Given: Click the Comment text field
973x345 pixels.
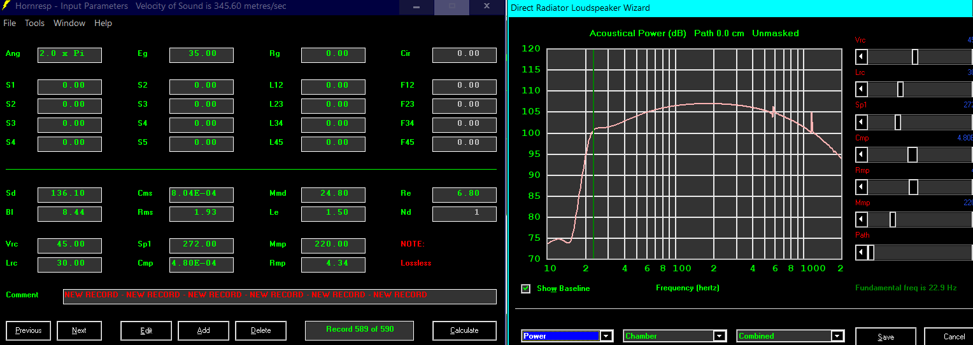Looking at the screenshot, I should (x=280, y=296).
